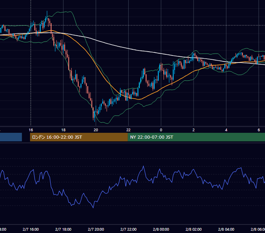Select the NY 22:00-07:00 JST session bar
This screenshot has width=265, height=233.
(x=196, y=137)
